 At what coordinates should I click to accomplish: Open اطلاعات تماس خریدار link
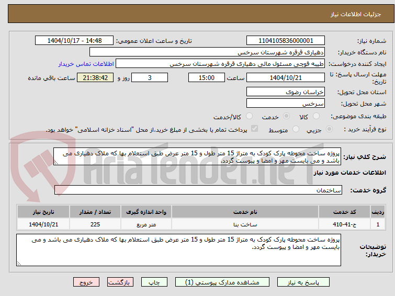tap(86, 64)
